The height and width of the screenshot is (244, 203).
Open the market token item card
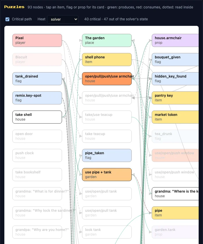pos(175,117)
